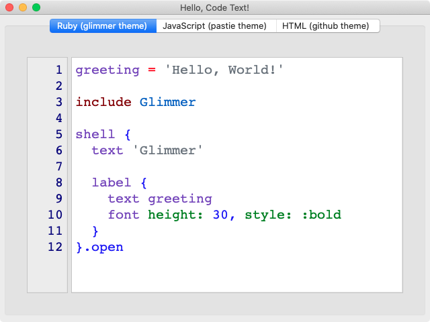Click line number 2 in the gutter

point(59,86)
